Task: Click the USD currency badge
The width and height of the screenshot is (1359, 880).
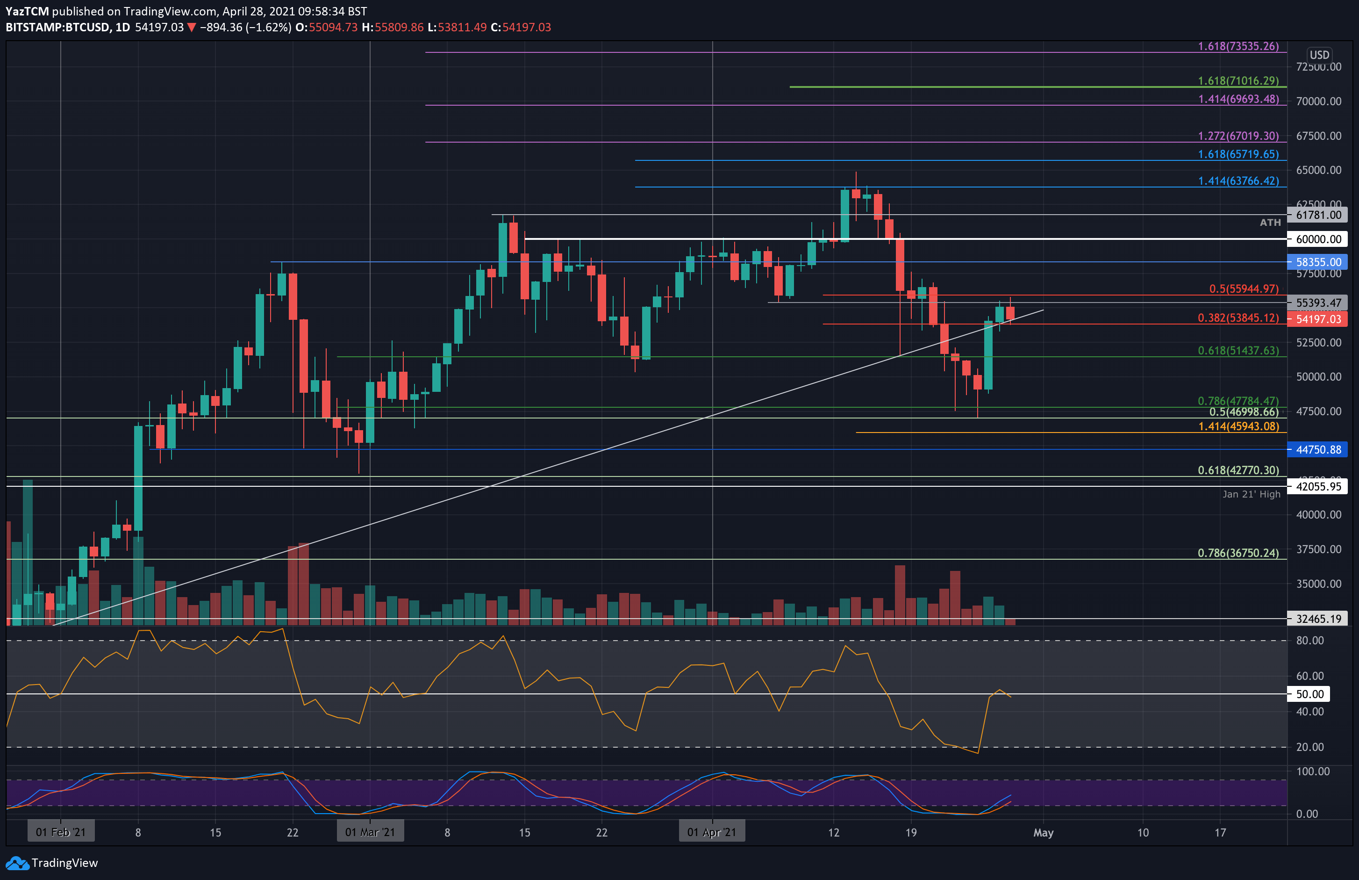Action: [x=1319, y=55]
